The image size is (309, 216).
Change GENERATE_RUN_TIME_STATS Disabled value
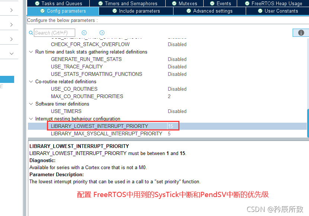click(177, 59)
